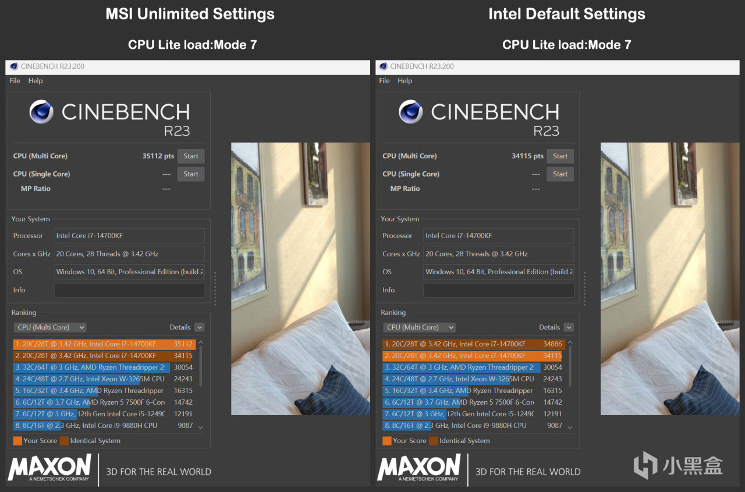Viewport: 745px width, 492px height.
Task: Click the 35112 pts multi core score
Action: [x=158, y=156]
